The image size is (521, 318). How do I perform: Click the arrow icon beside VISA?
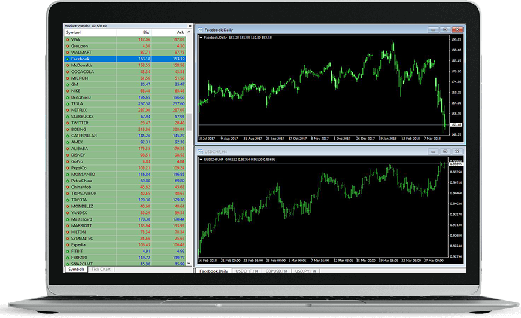(68, 39)
